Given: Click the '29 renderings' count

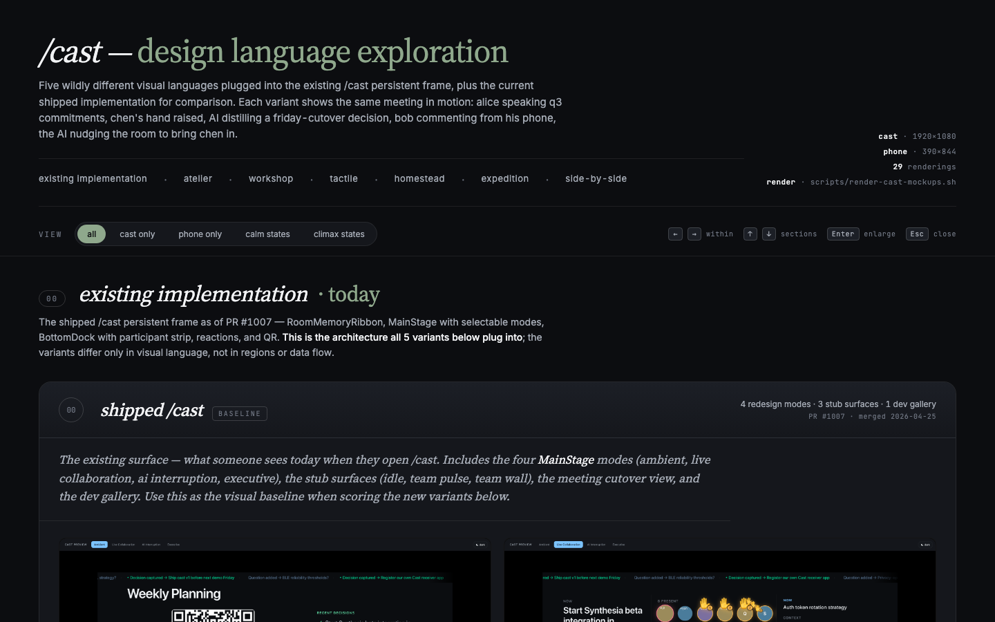Looking at the screenshot, I should (x=925, y=167).
